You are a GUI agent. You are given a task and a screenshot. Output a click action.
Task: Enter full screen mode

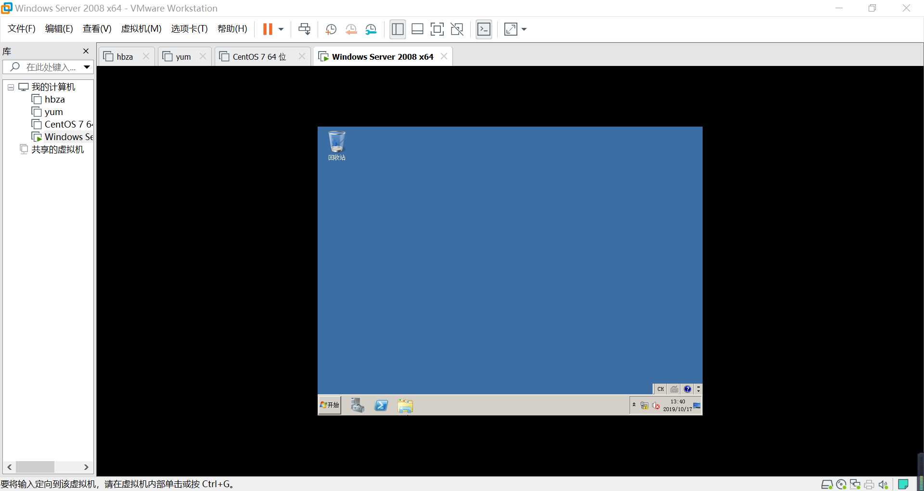point(437,29)
